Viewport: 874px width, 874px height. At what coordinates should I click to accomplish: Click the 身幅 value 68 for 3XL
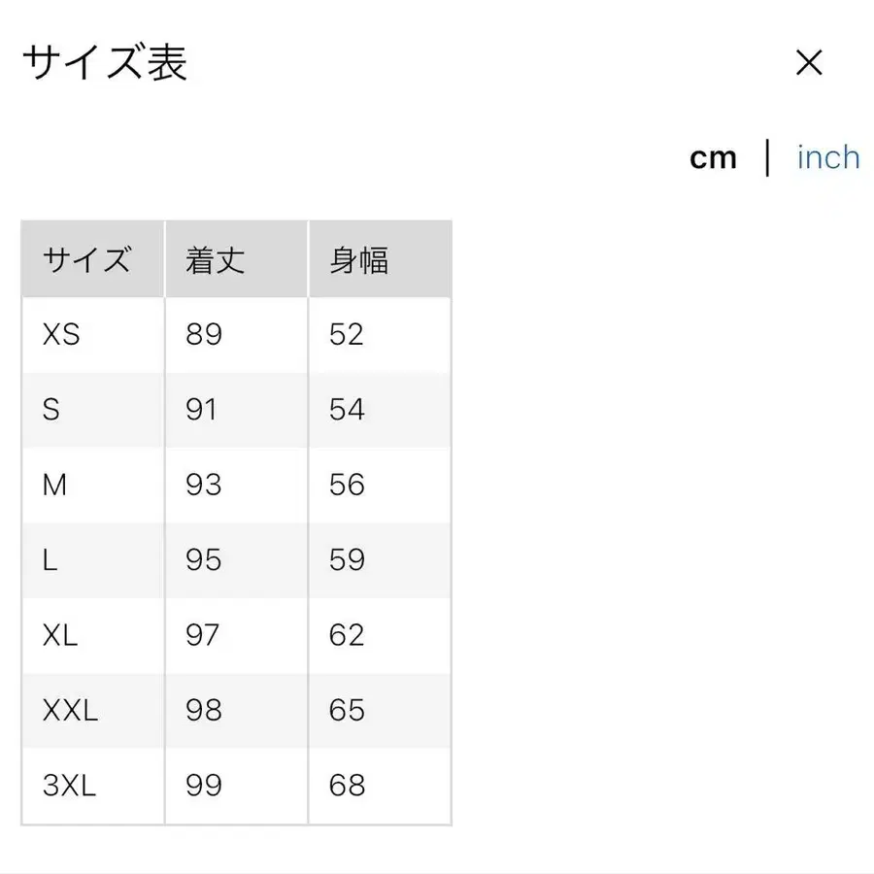[346, 786]
